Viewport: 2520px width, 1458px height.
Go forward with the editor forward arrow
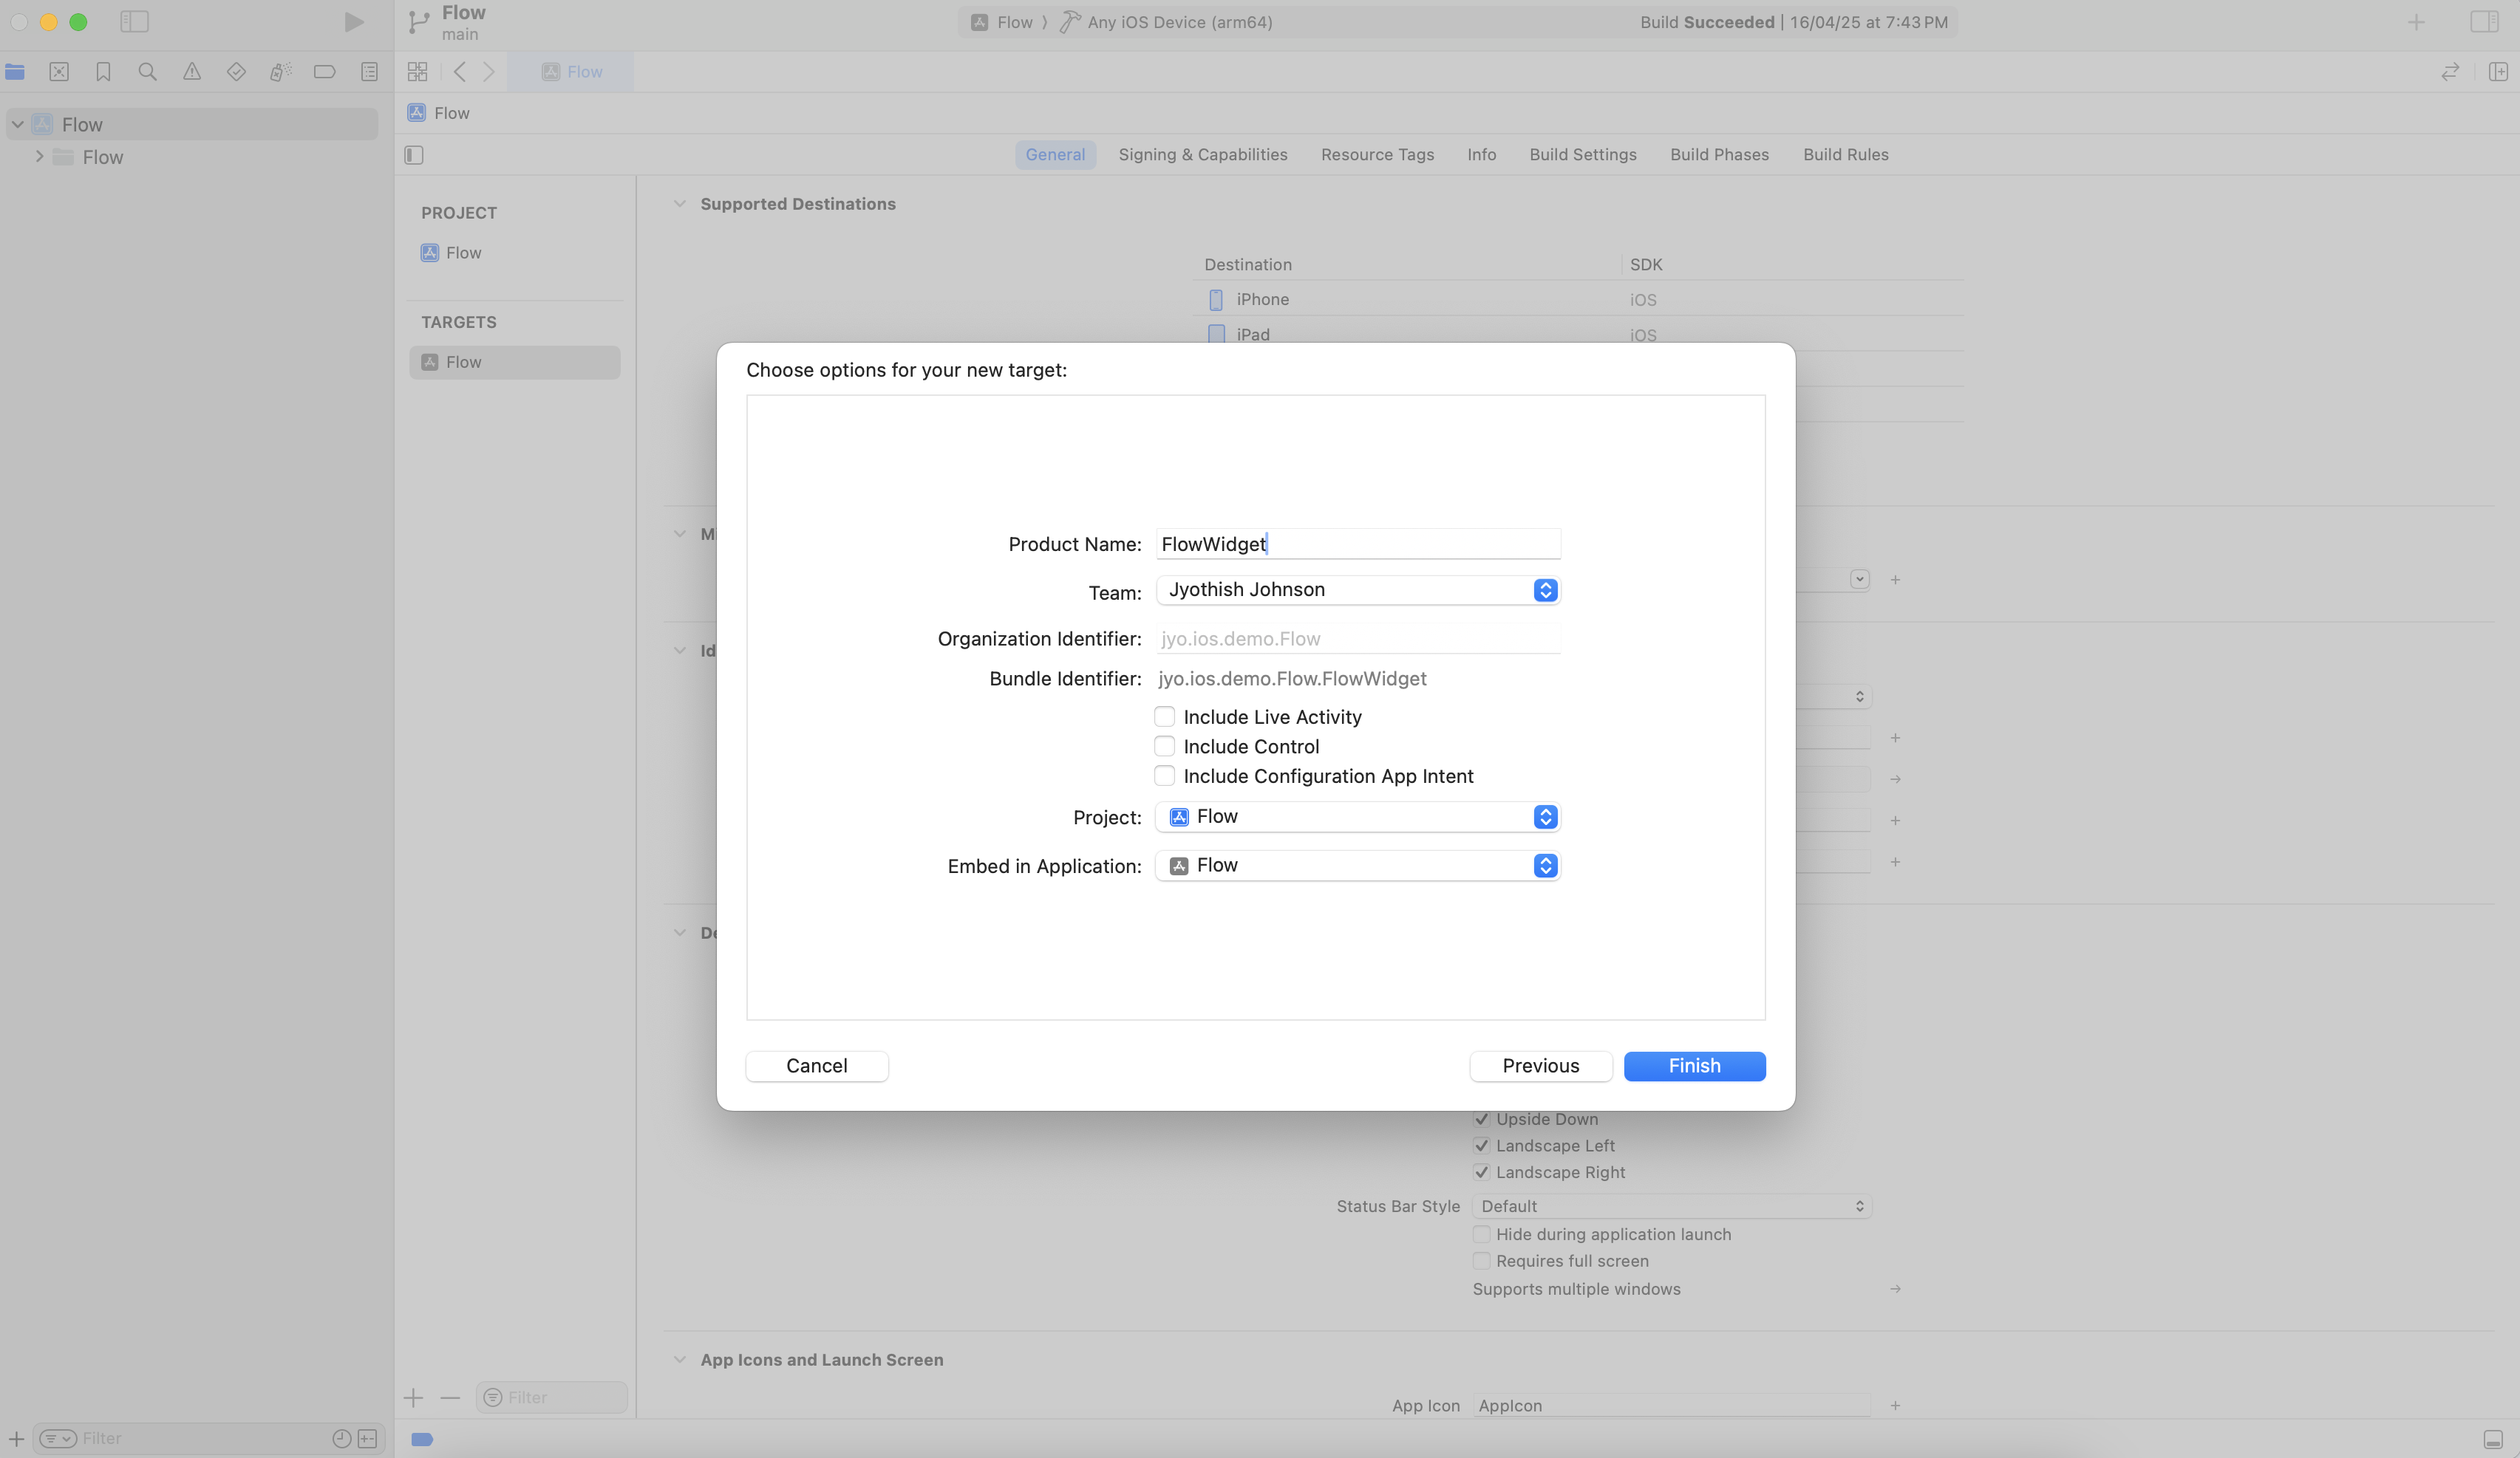489,72
